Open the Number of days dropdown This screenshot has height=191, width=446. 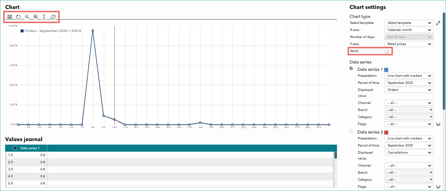pos(409,37)
